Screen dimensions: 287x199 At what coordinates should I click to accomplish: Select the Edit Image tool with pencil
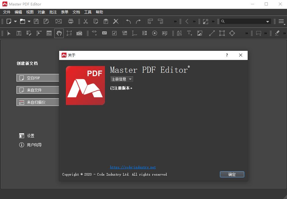pyautogui.click(x=29, y=33)
